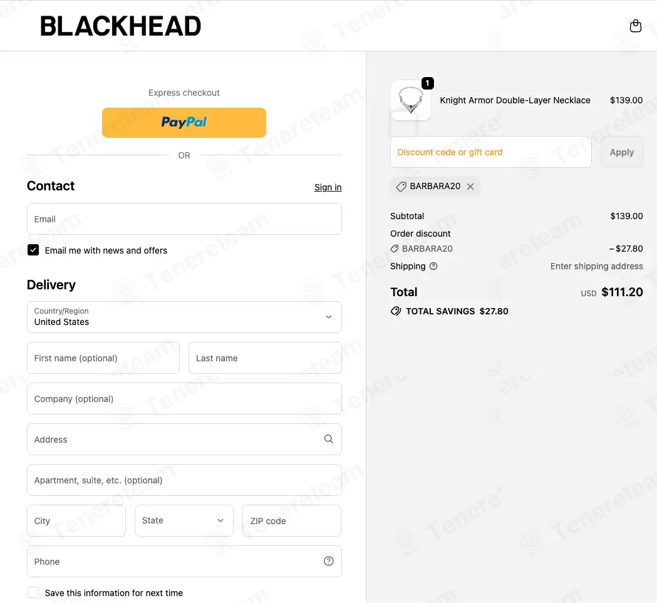Click the search icon in Address field

tap(328, 439)
